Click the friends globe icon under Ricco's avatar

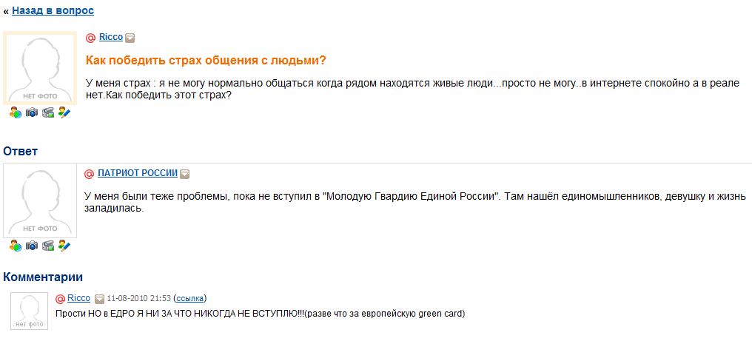(x=15, y=112)
